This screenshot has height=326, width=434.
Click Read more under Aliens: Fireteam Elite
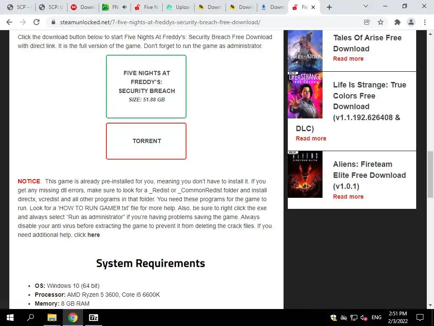click(348, 197)
